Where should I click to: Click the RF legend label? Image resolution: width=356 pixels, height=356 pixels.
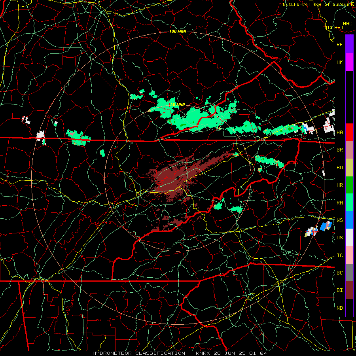click(x=339, y=44)
